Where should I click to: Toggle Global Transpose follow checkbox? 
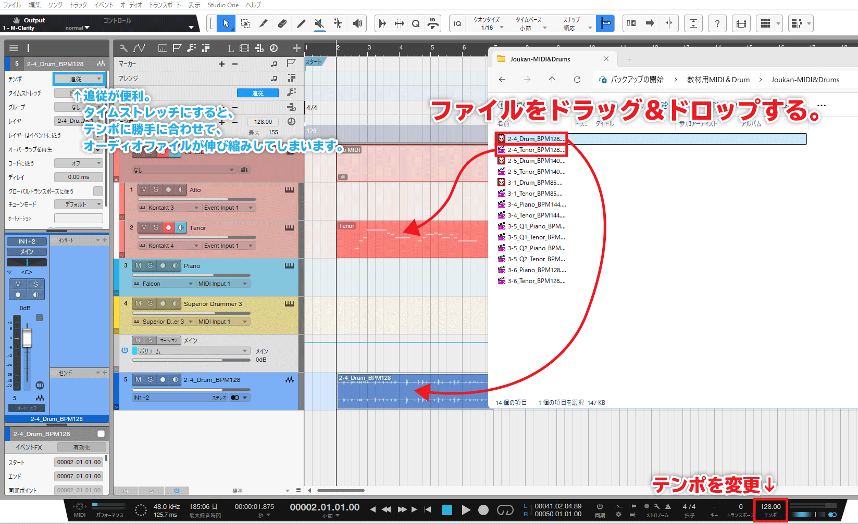coord(98,191)
